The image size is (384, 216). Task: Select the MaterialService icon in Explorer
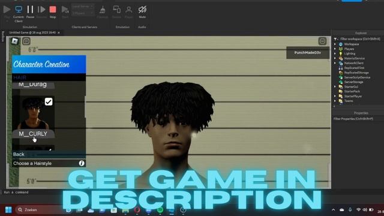click(341, 58)
